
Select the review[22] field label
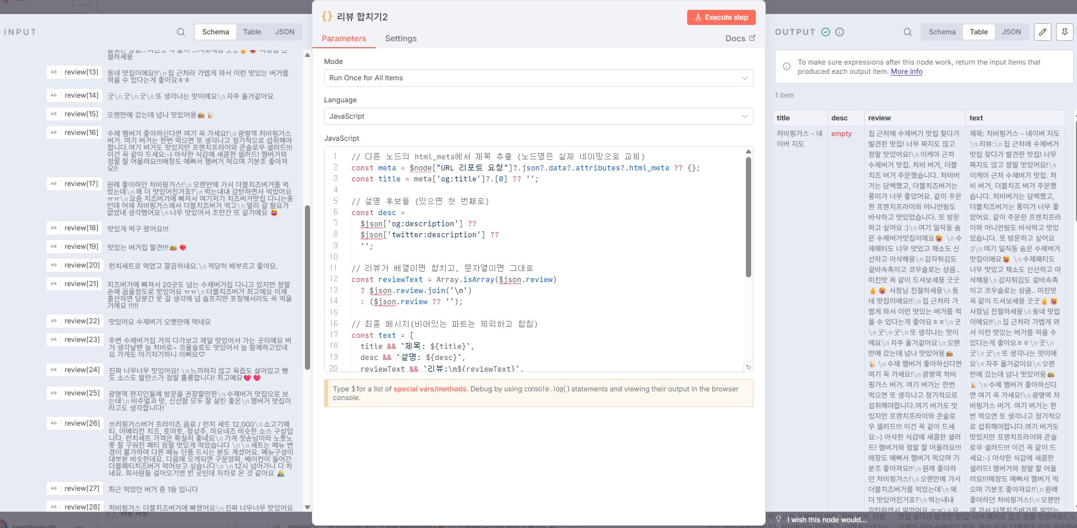(x=81, y=321)
